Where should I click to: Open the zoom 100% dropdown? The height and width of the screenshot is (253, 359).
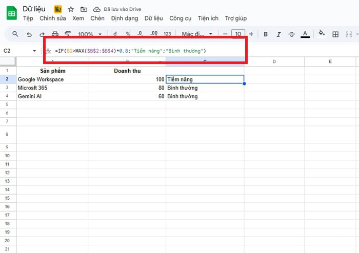(x=89, y=34)
